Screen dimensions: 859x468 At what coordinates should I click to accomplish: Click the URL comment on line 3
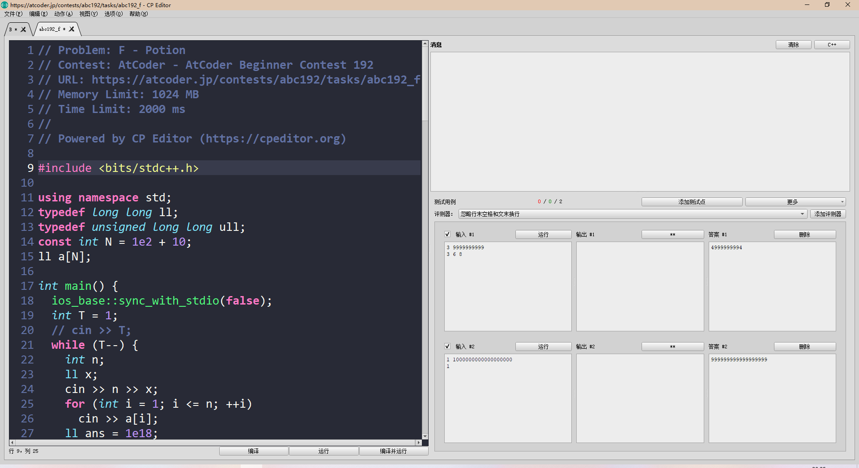point(229,79)
